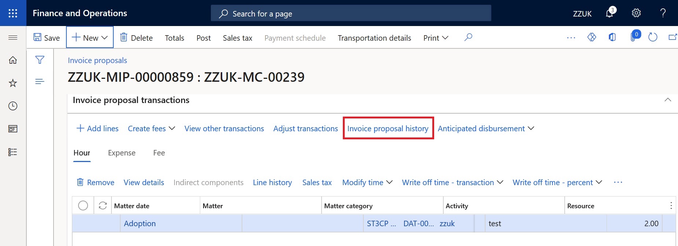Open Favorites star icon in sidebar
Viewport: 678px width, 246px height.
click(13, 83)
